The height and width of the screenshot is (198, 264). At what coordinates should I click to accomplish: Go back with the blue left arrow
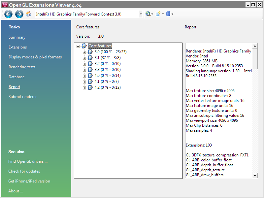[x=9, y=14]
